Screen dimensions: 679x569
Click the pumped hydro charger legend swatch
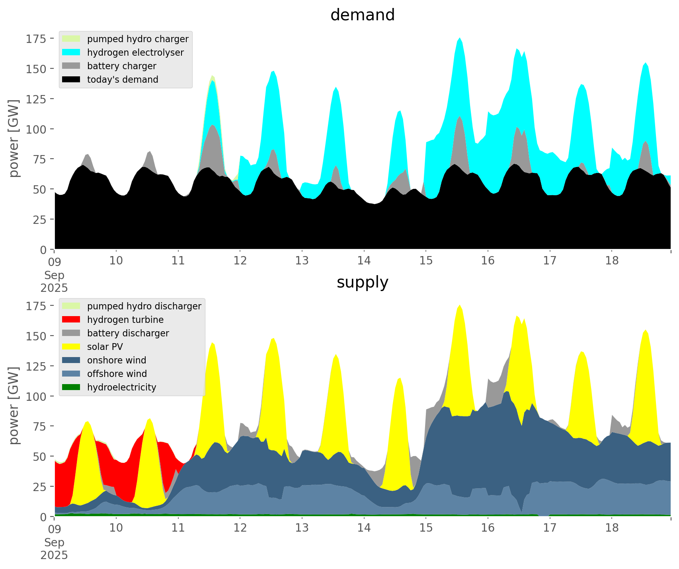pyautogui.click(x=71, y=39)
